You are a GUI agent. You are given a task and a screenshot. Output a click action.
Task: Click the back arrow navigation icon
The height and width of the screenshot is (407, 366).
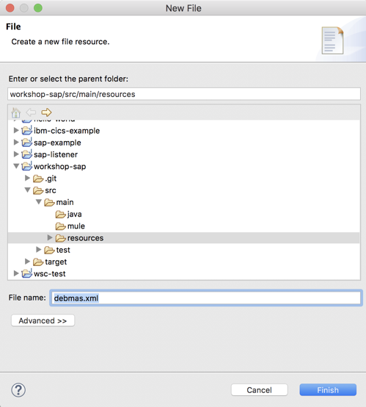tap(31, 112)
